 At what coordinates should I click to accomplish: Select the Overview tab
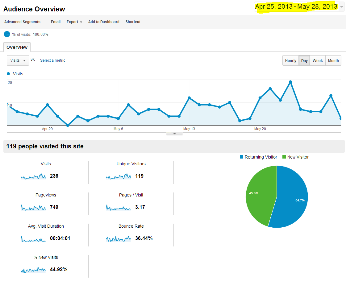(17, 47)
